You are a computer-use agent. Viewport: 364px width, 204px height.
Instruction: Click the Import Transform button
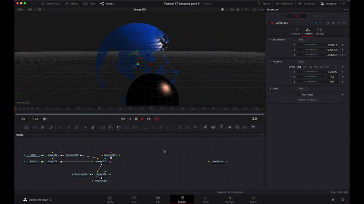click(308, 100)
